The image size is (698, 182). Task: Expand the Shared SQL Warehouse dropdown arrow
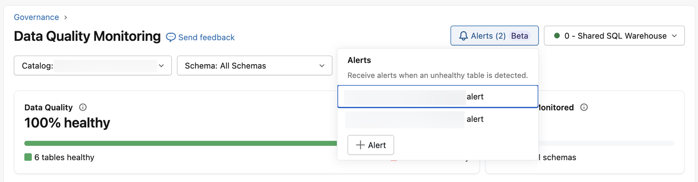(x=674, y=36)
